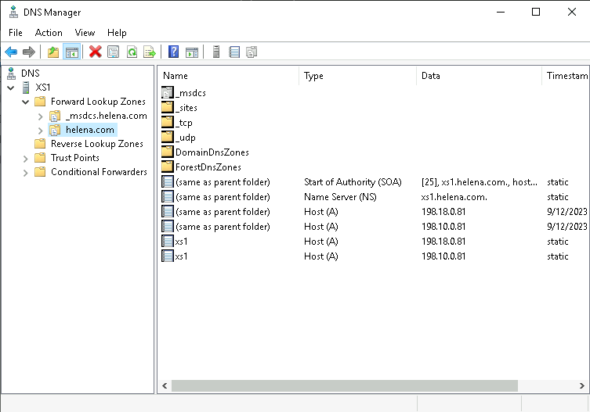
Task: Toggle the Show/Hide Console Tree icon
Action: coord(71,52)
